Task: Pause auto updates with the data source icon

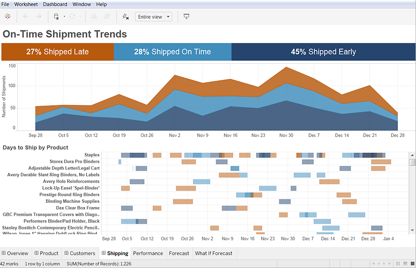Action: pos(56,17)
